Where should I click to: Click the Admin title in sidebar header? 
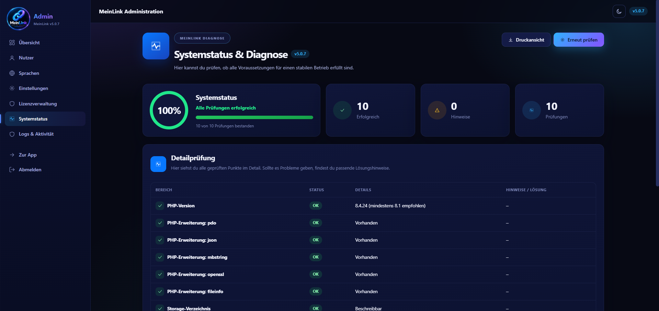tap(43, 16)
